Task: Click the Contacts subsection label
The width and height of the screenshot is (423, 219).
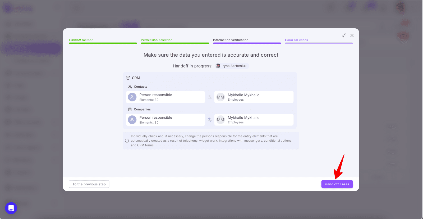Action: (x=141, y=87)
